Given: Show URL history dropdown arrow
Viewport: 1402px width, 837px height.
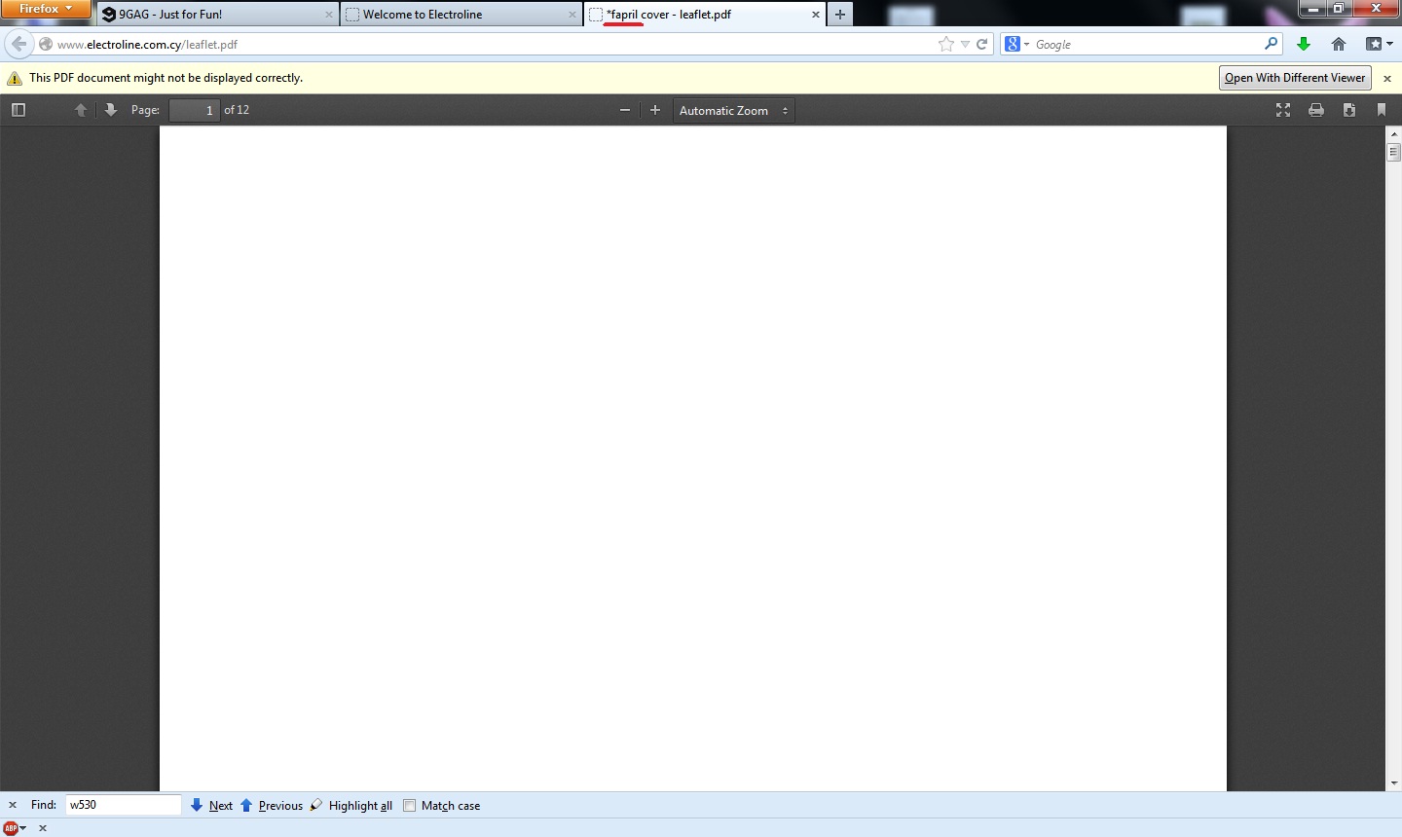Looking at the screenshot, I should pyautogui.click(x=965, y=44).
